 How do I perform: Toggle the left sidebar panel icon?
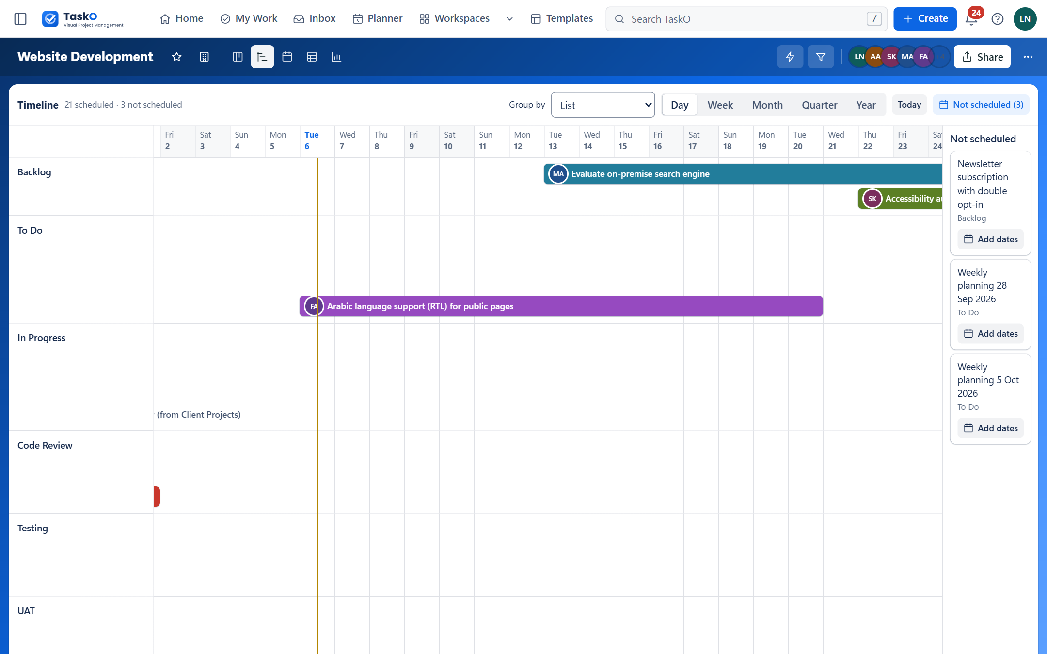point(20,19)
